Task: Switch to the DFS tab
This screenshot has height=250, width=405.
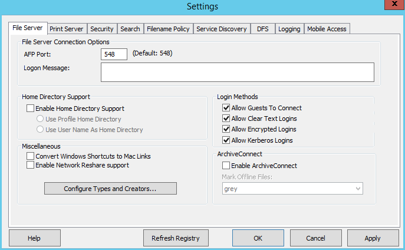Action: pyautogui.click(x=262, y=29)
